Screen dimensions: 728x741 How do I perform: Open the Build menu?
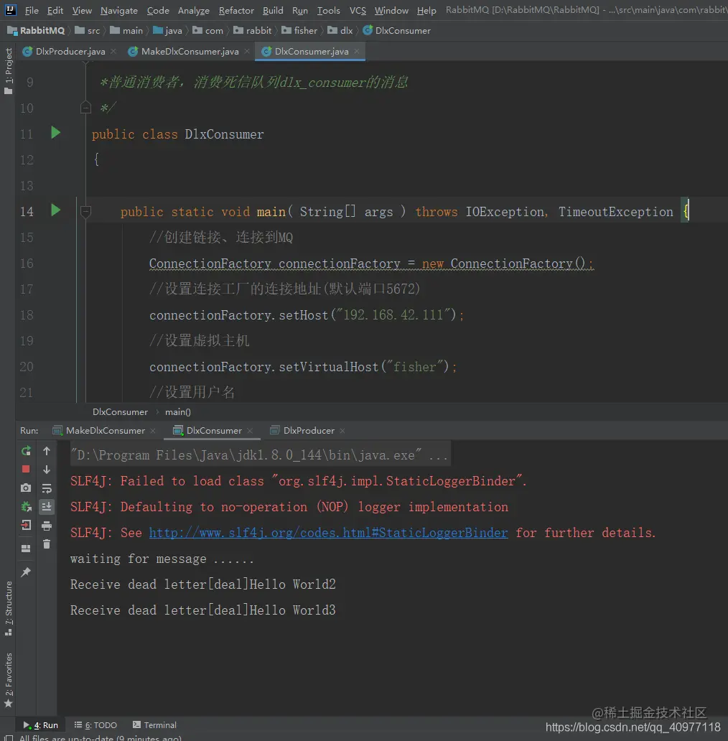tap(273, 10)
